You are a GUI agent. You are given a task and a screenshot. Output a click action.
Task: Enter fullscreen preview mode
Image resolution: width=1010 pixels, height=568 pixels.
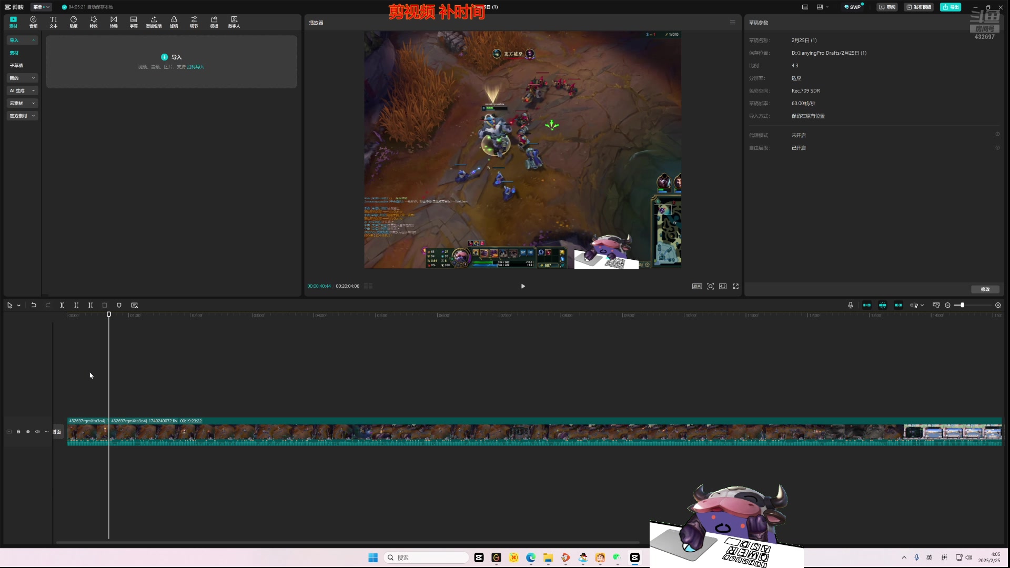(736, 286)
